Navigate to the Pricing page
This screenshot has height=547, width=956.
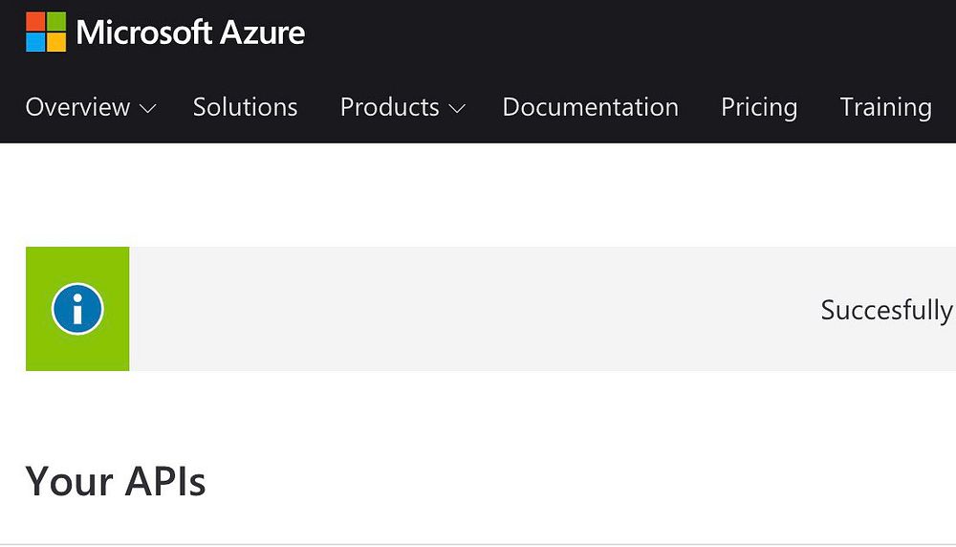[759, 107]
